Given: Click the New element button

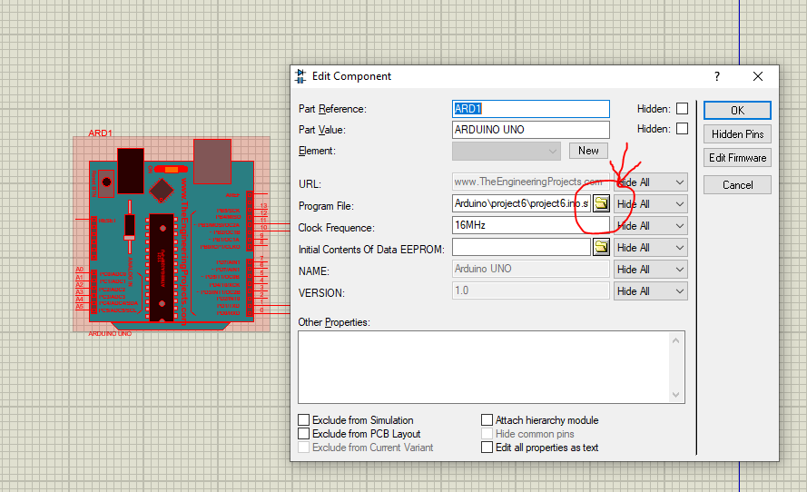Looking at the screenshot, I should pyautogui.click(x=588, y=151).
